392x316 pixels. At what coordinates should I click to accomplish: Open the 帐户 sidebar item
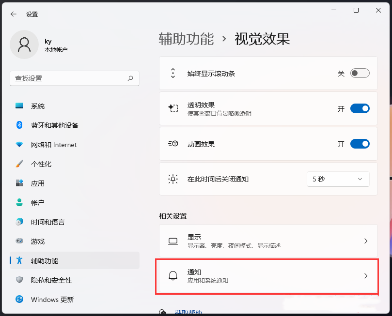[38, 203]
